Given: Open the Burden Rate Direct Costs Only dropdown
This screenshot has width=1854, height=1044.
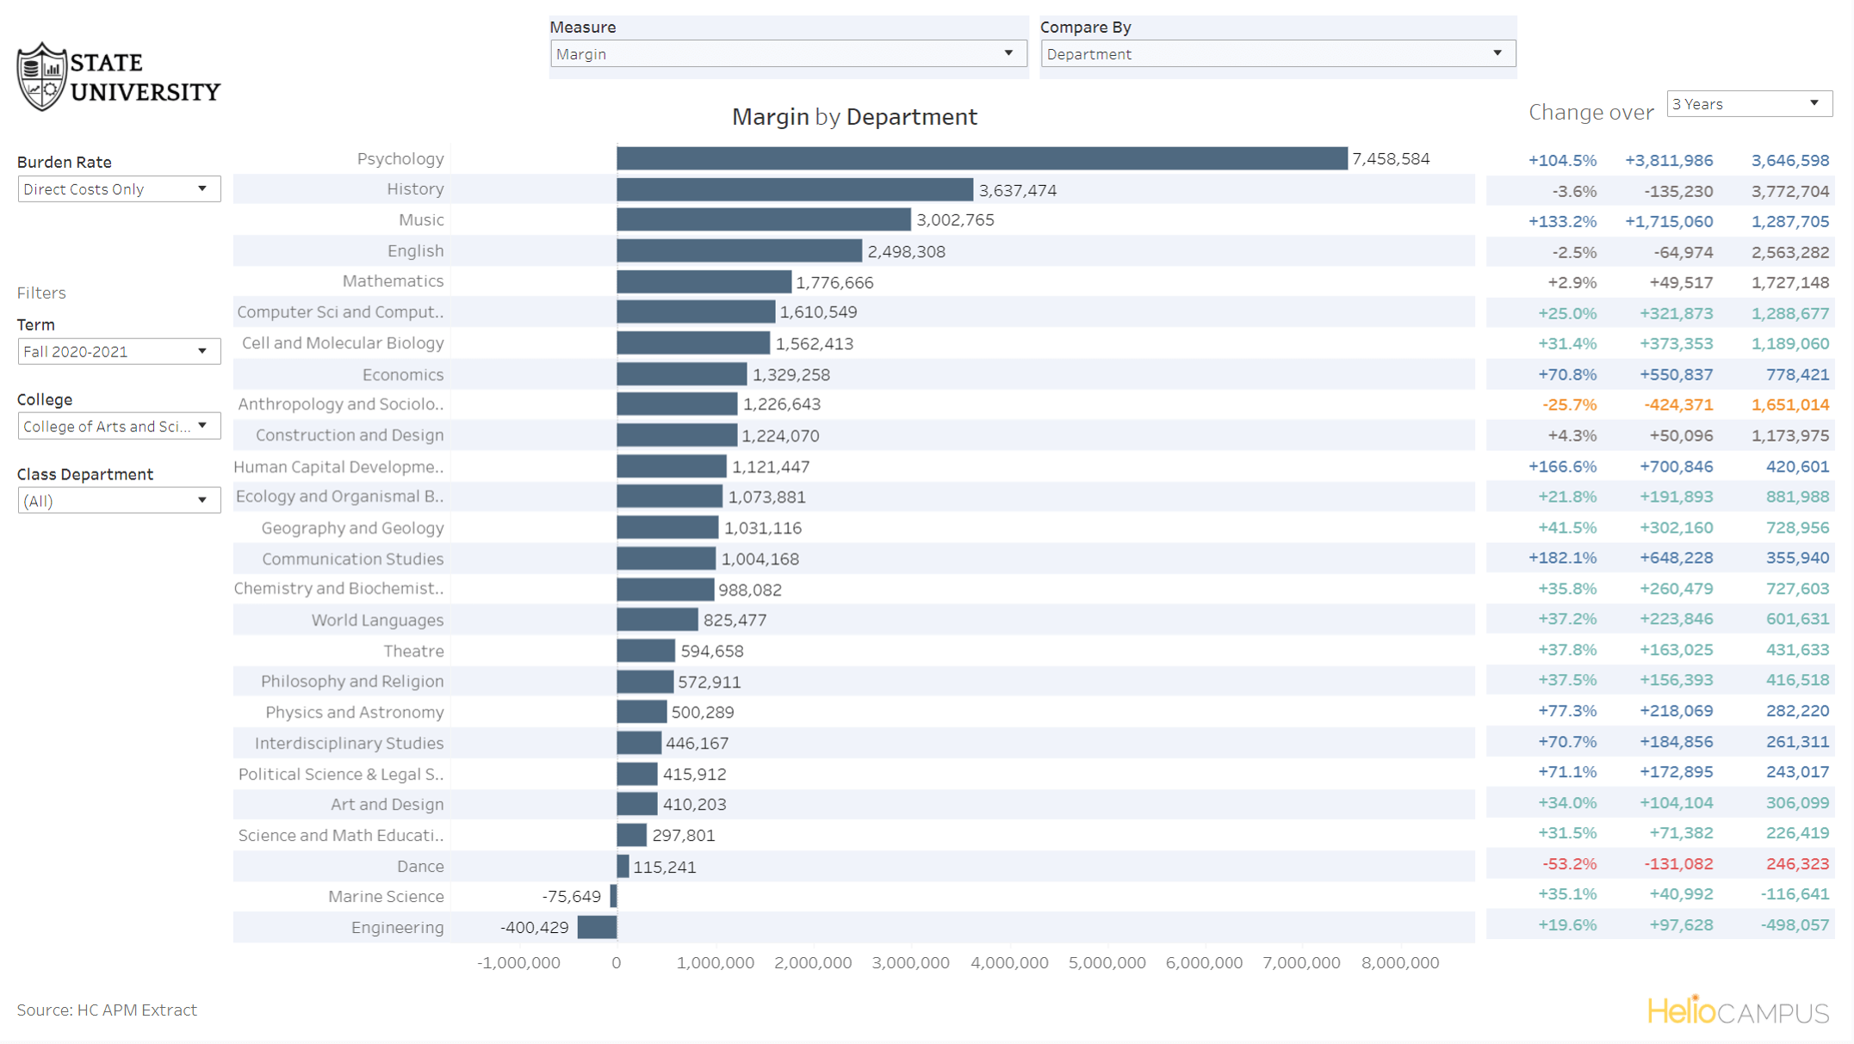Looking at the screenshot, I should pyautogui.click(x=118, y=189).
